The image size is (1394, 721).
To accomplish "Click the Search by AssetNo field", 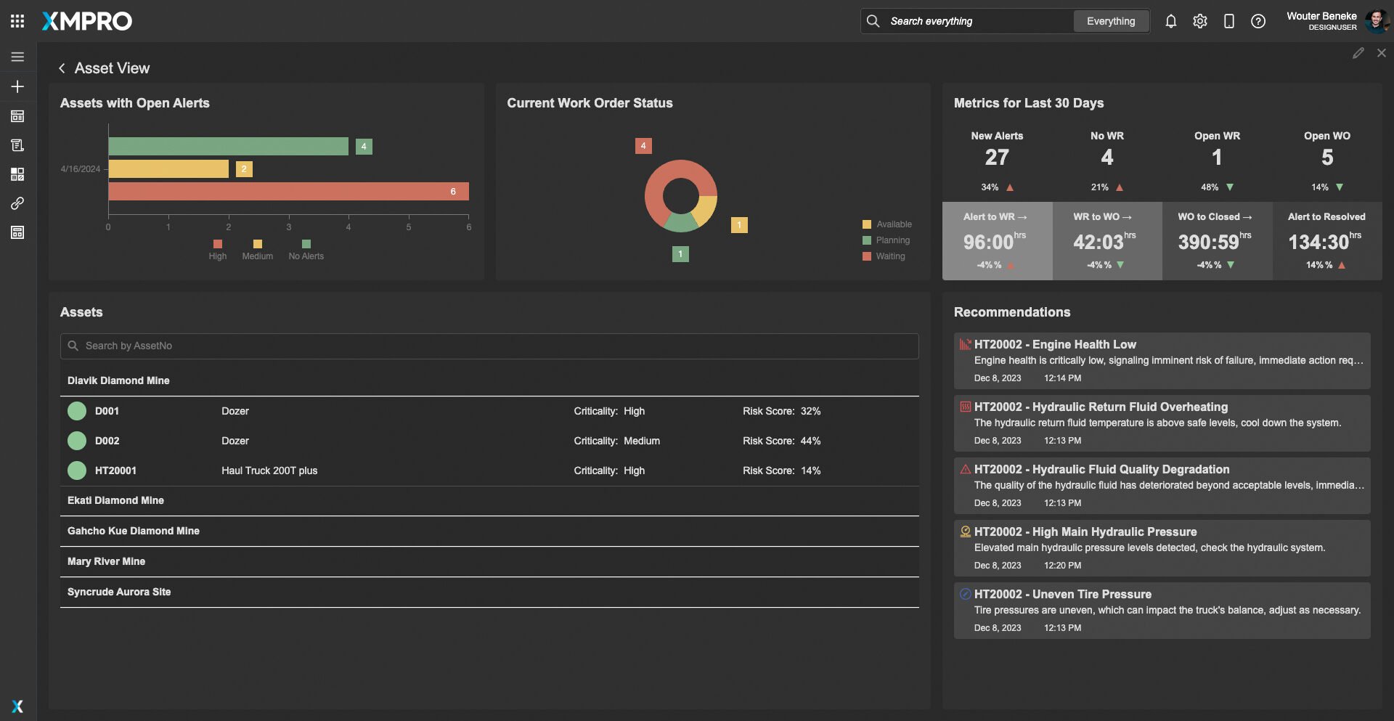I will click(489, 346).
